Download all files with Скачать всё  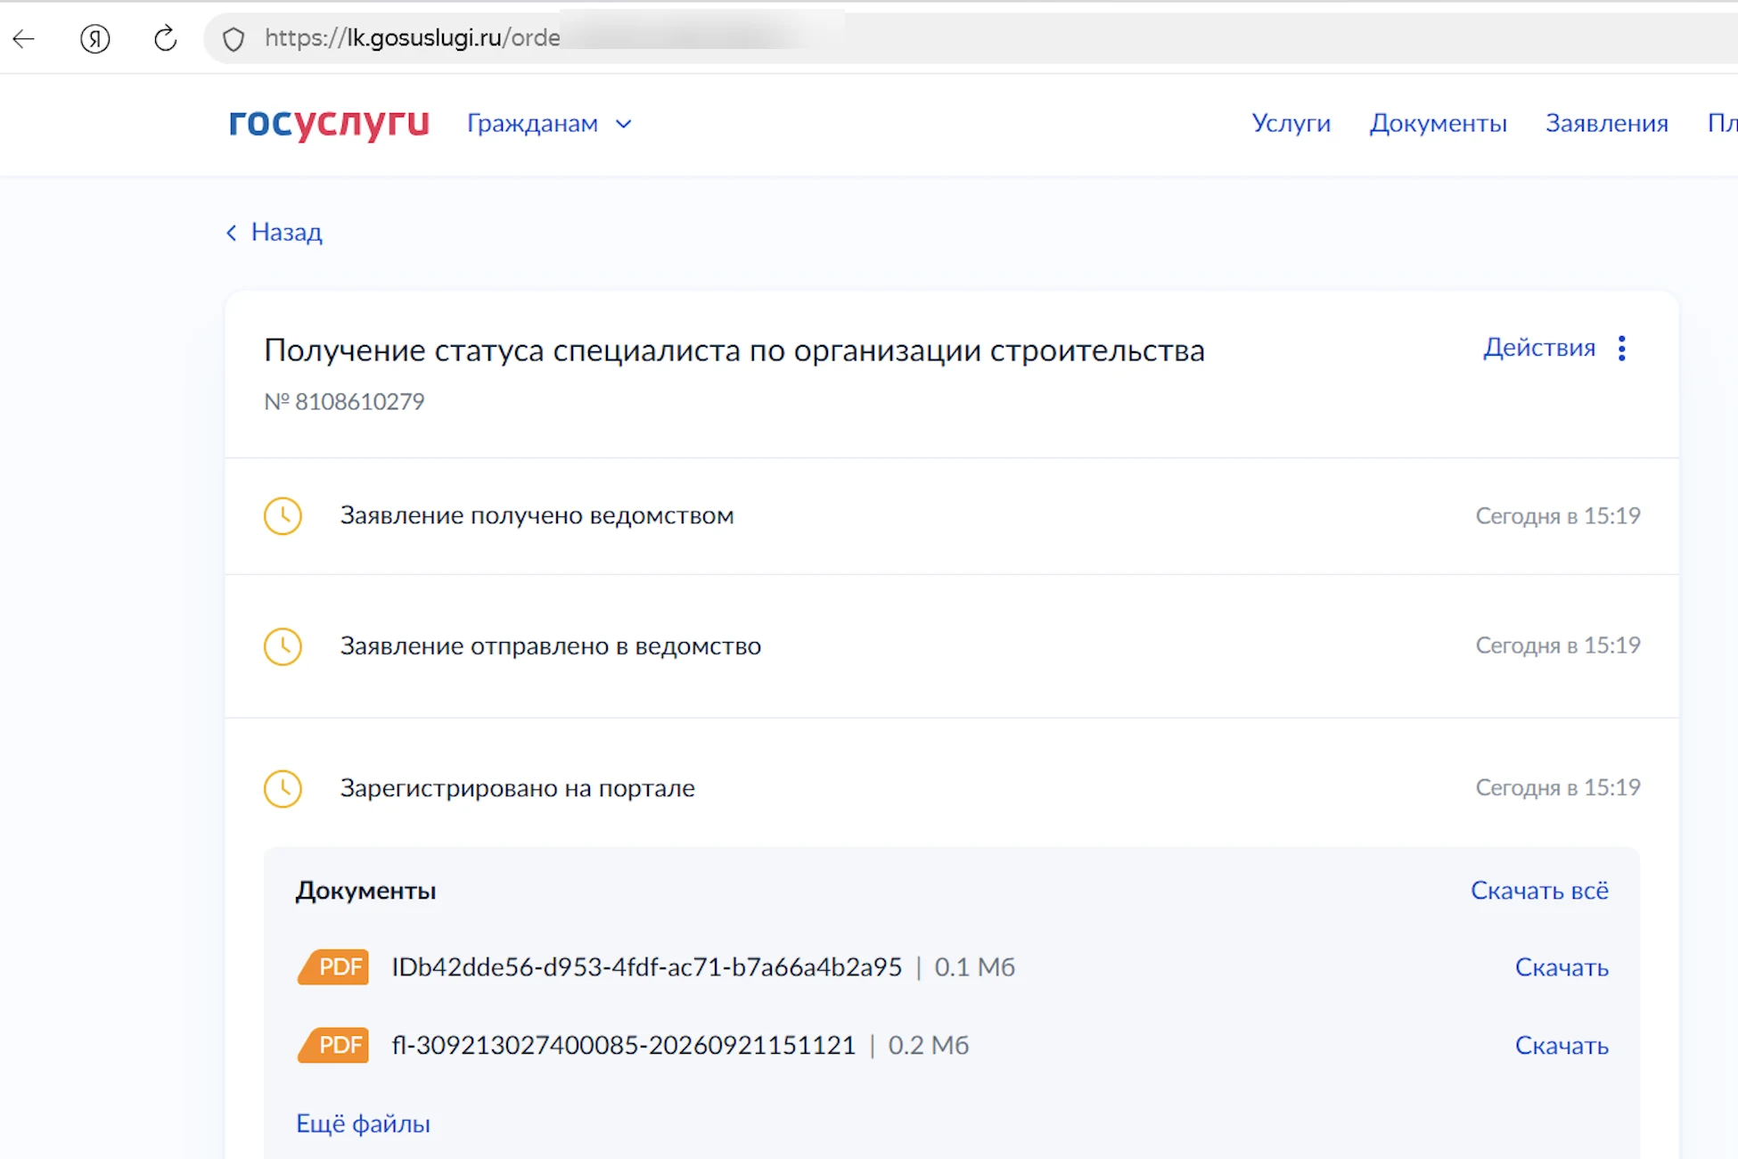click(x=1539, y=891)
